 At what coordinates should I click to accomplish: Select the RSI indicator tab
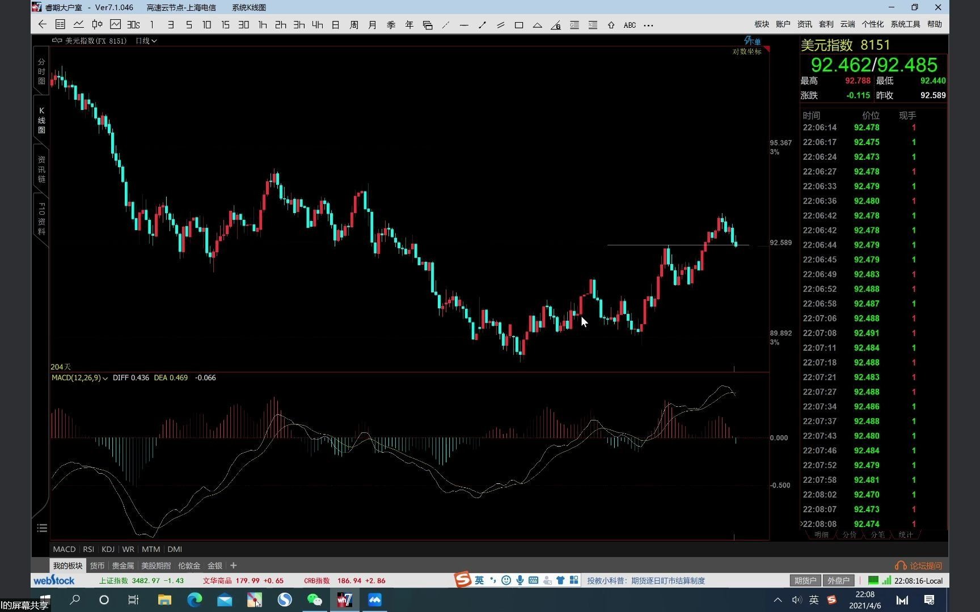pyautogui.click(x=88, y=549)
